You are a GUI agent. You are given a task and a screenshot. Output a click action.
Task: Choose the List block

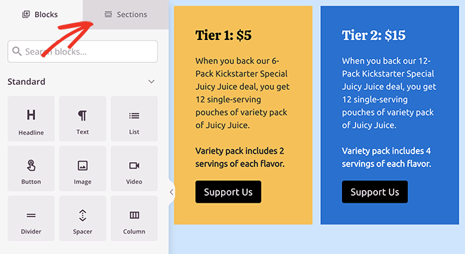[134, 119]
